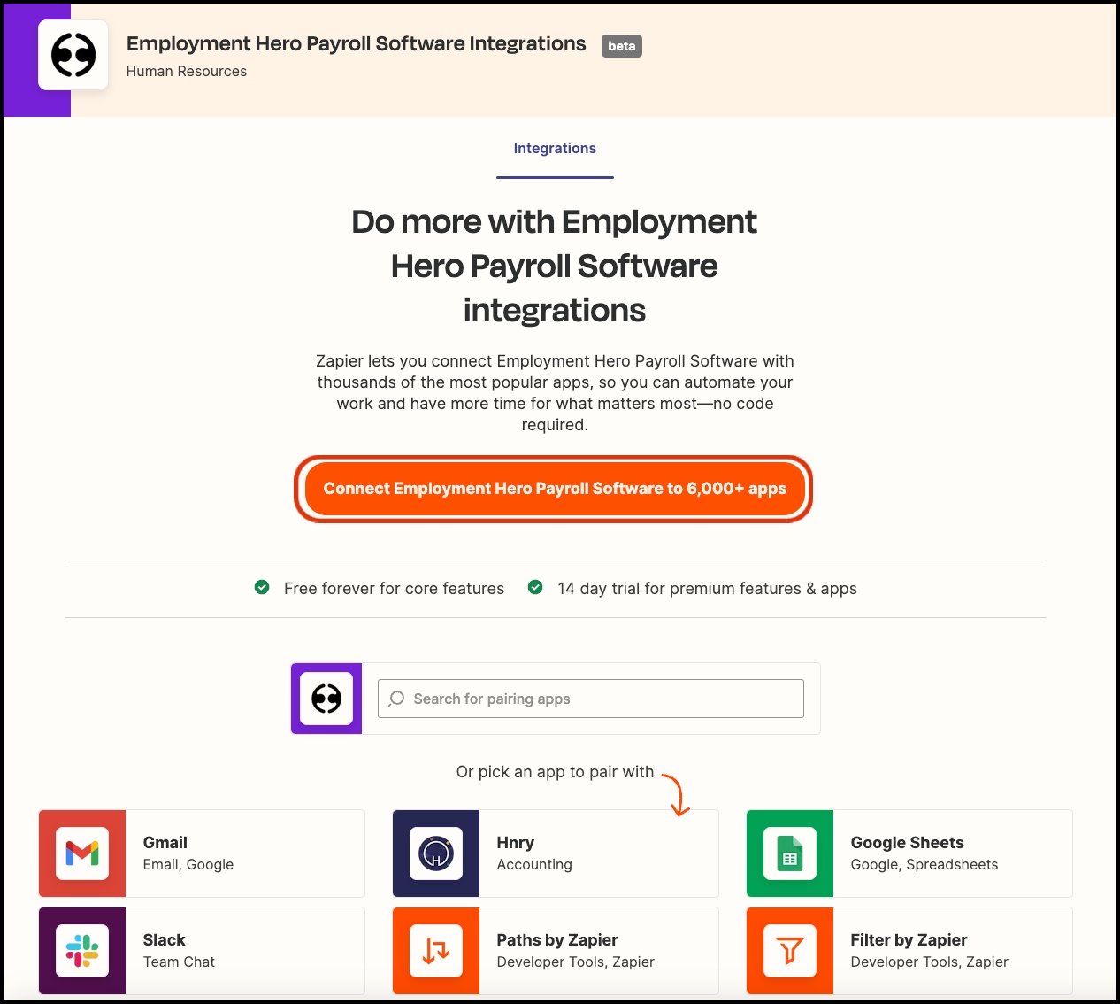Open the Google Sheets title link

907,843
